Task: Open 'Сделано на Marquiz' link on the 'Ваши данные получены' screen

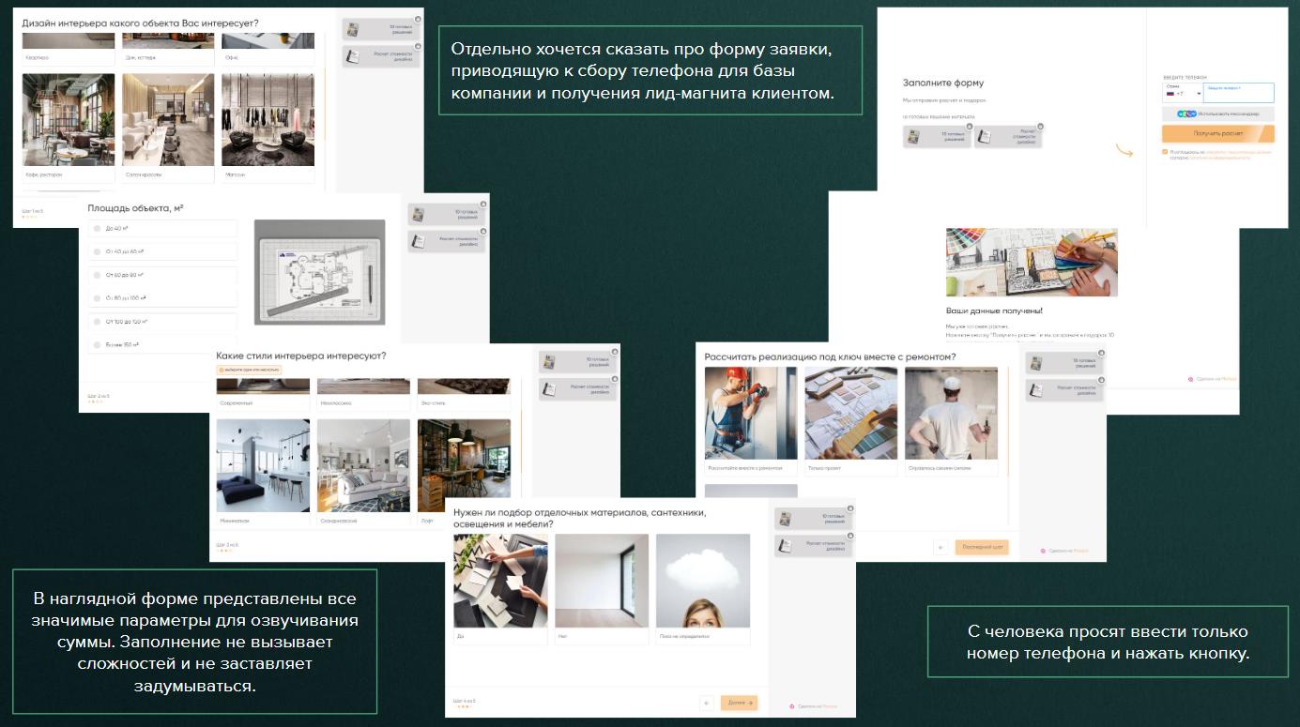Action: coord(1212,380)
